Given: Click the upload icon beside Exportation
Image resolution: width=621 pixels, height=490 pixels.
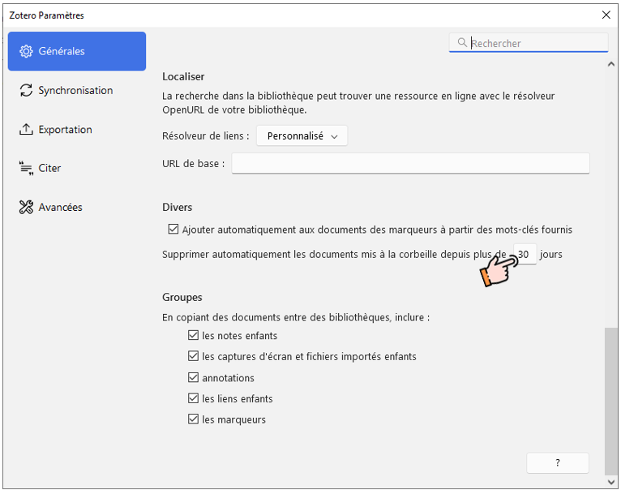Looking at the screenshot, I should (x=26, y=129).
